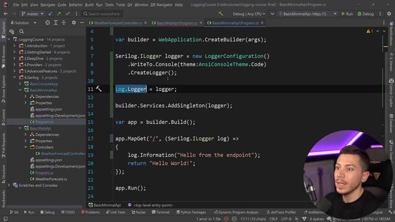Expand the 2.GettingStarted folder
The height and width of the screenshot is (222, 395).
tap(15, 52)
